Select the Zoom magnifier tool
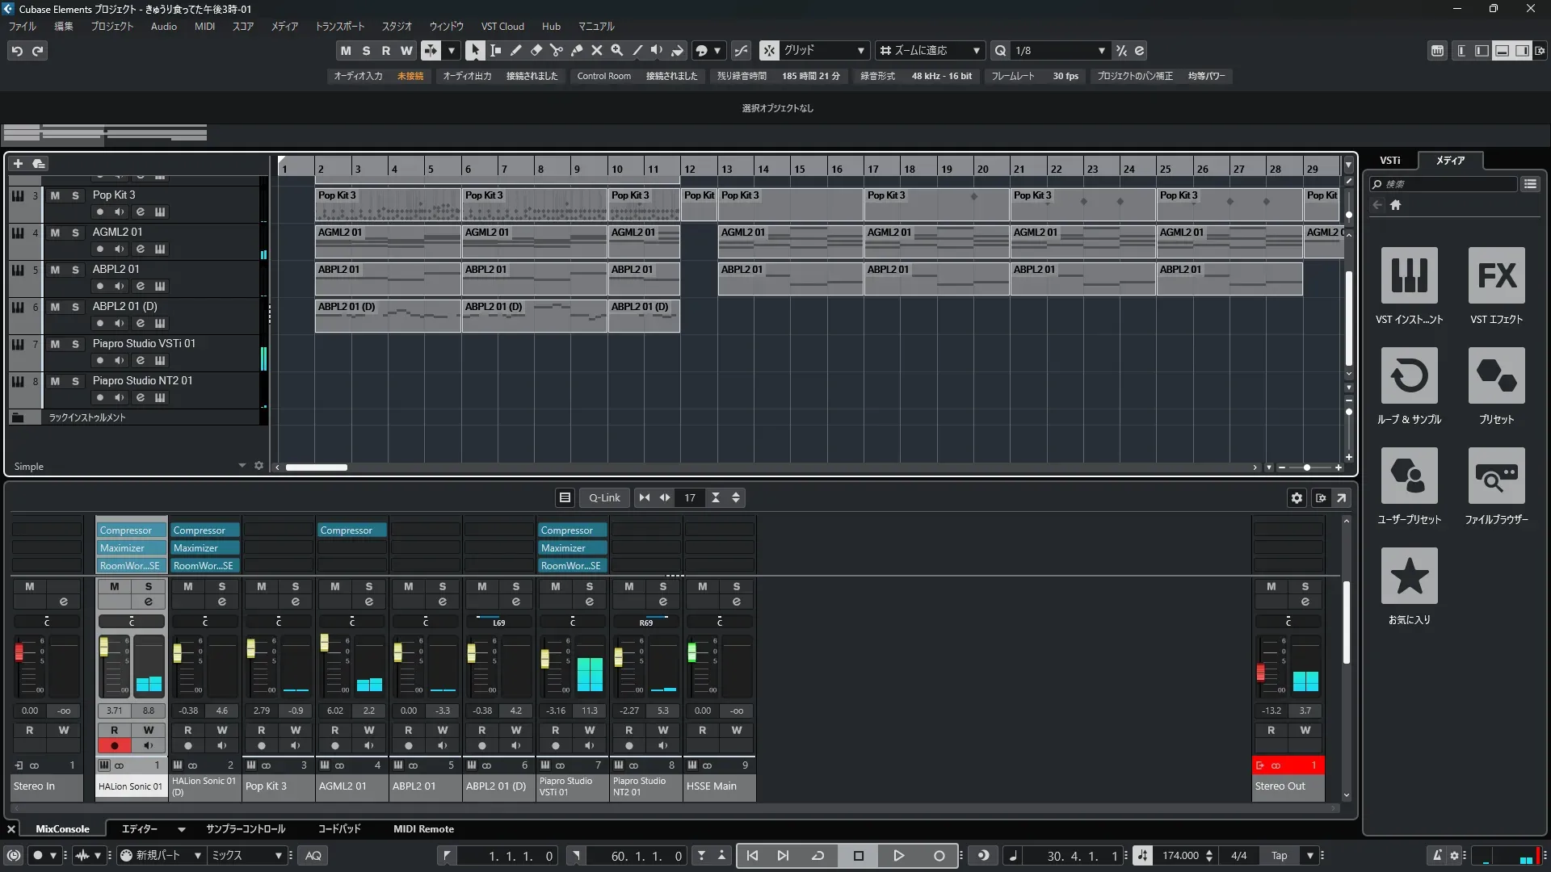The width and height of the screenshot is (1551, 872). tap(616, 50)
